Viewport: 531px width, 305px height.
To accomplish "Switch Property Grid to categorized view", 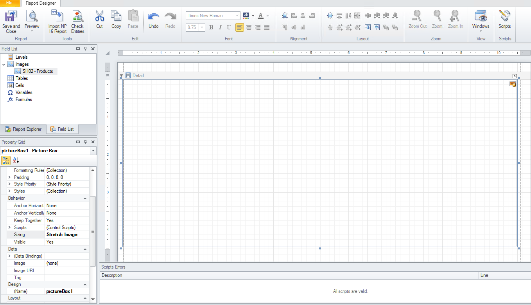I will tap(6, 160).
